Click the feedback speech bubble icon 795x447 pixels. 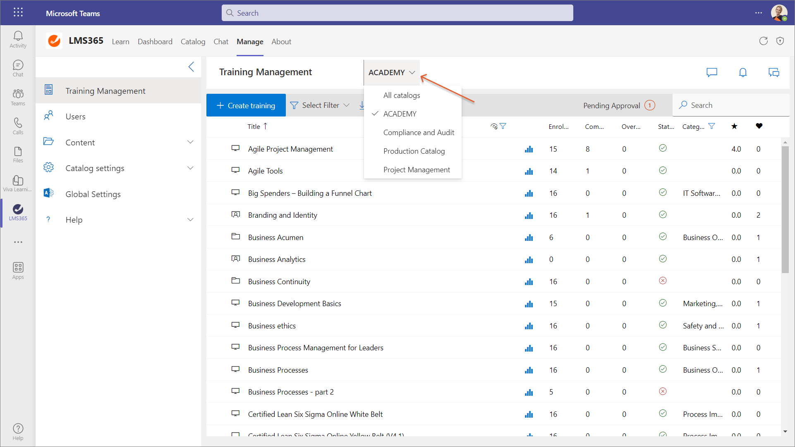tap(711, 73)
